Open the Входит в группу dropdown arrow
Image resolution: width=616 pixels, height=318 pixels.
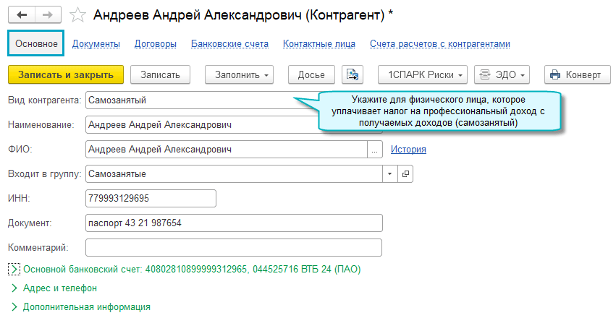click(x=390, y=174)
